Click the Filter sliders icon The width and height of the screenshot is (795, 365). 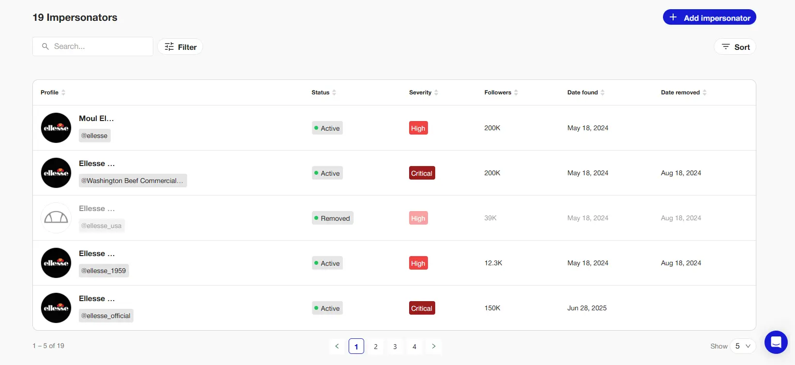[169, 47]
